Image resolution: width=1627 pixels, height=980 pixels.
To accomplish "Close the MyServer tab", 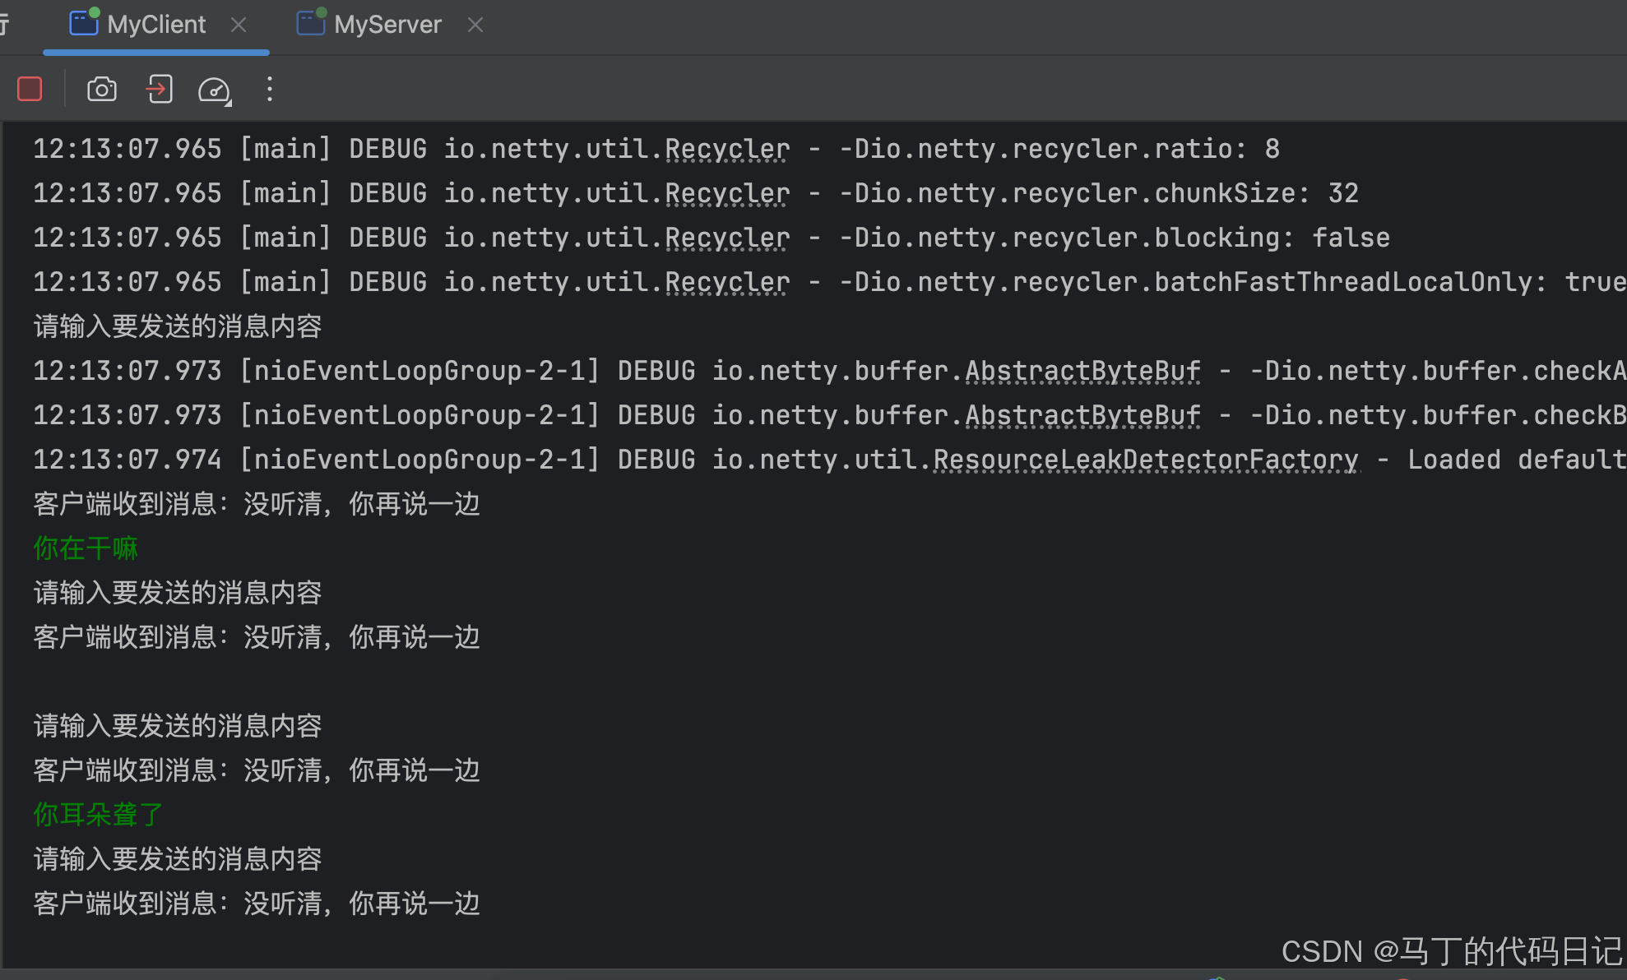I will click(475, 25).
